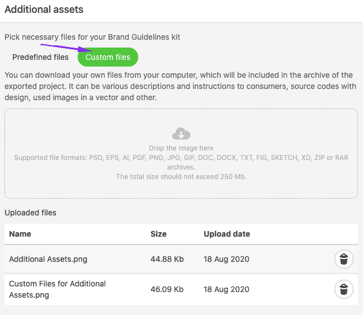Click the Additional assets title
The image size is (363, 315).
(44, 10)
